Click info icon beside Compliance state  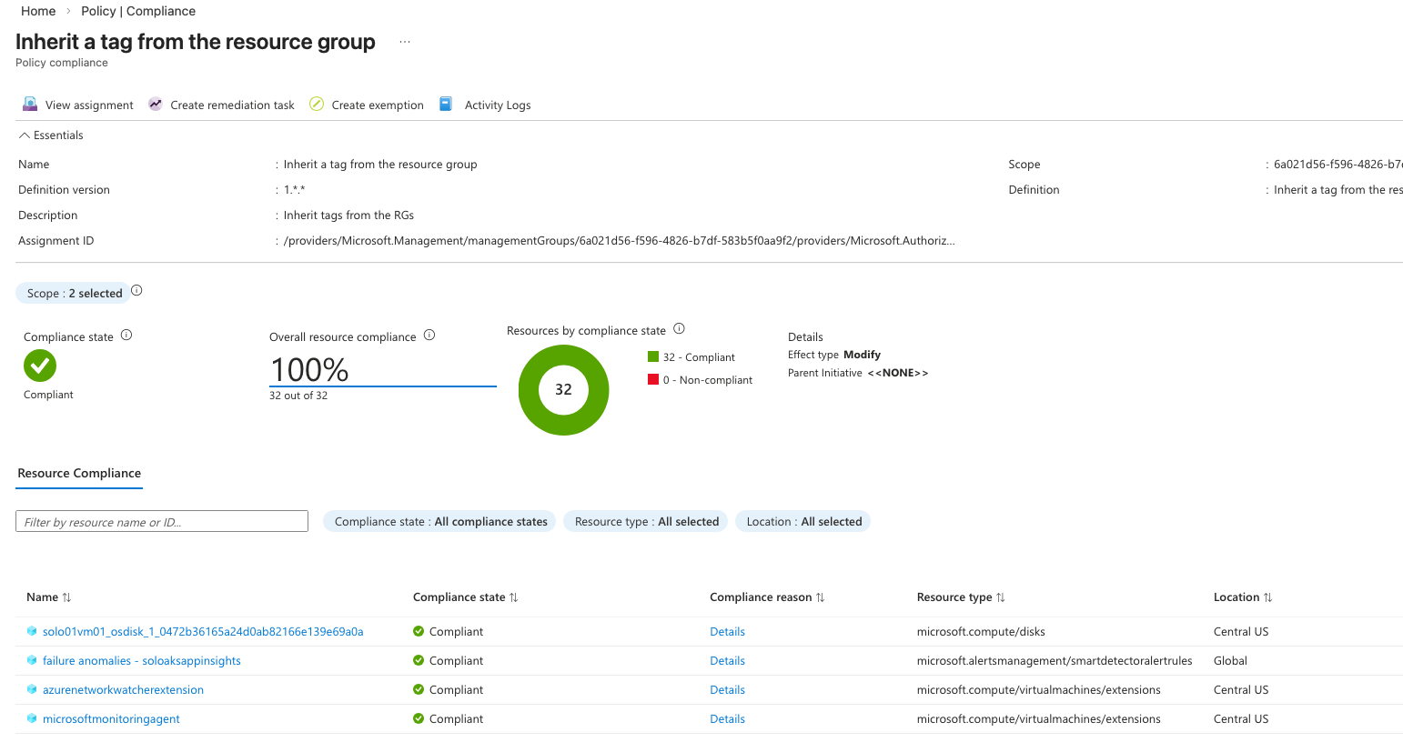[x=126, y=336]
